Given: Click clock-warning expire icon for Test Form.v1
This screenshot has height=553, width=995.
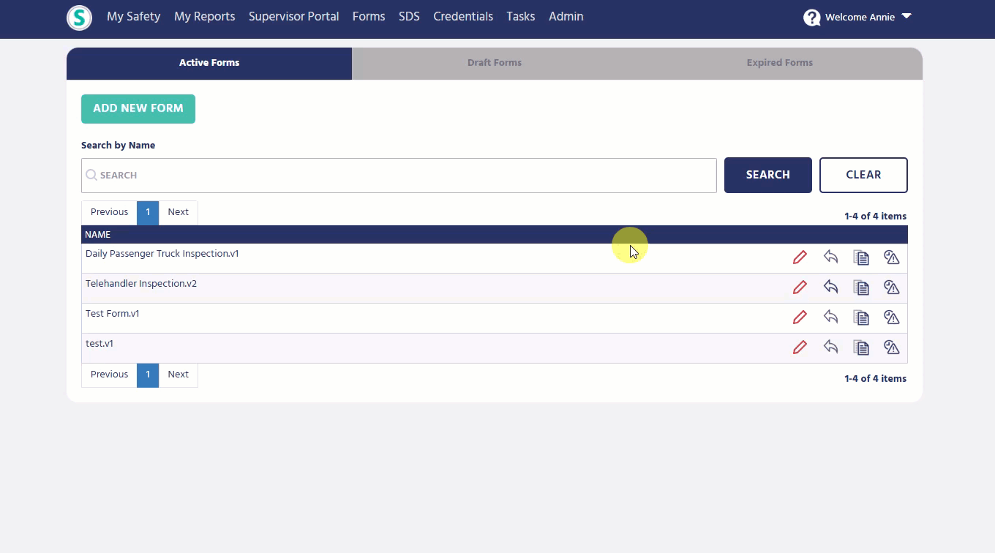Looking at the screenshot, I should [891, 317].
